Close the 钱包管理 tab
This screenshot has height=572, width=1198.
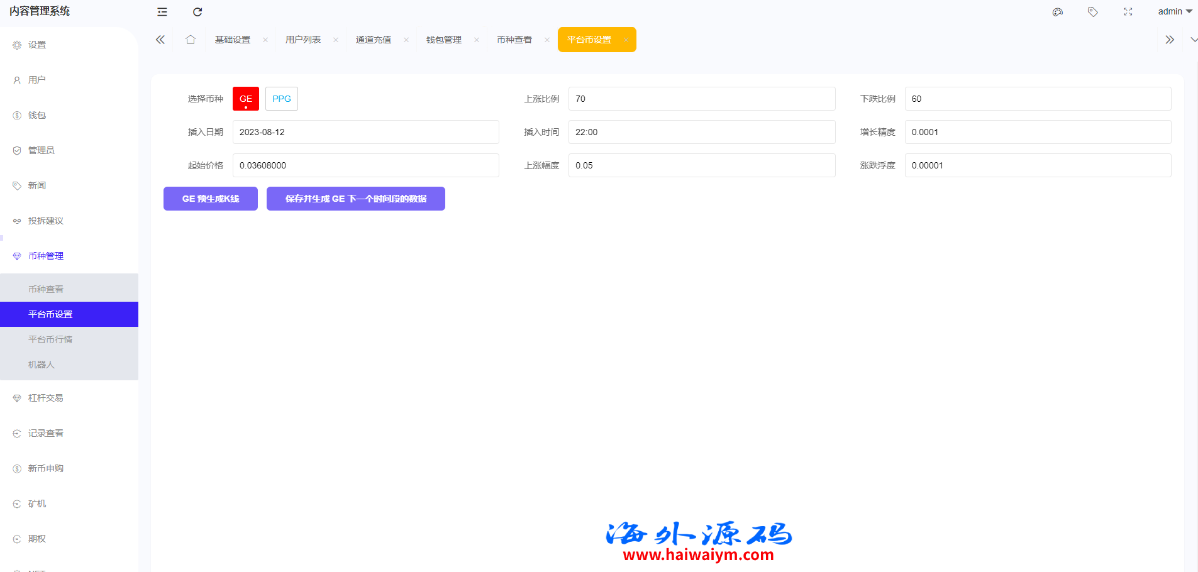pos(477,40)
